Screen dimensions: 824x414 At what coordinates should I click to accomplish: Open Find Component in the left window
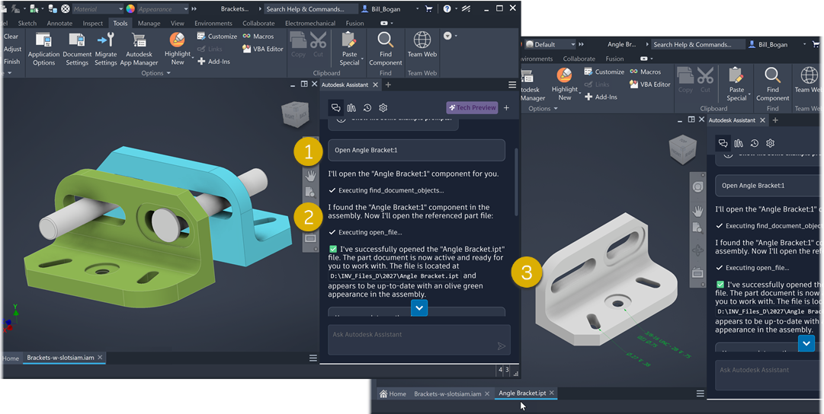point(385,49)
